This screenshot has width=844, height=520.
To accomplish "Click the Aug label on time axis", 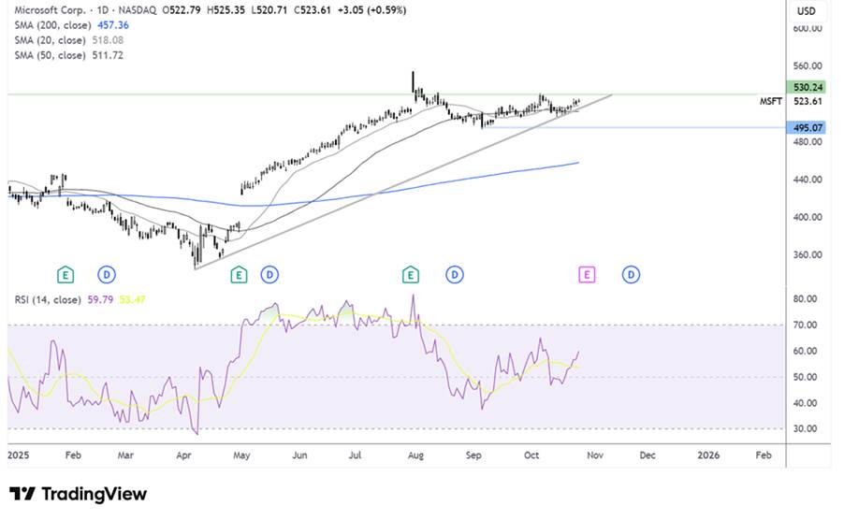I will click(415, 455).
